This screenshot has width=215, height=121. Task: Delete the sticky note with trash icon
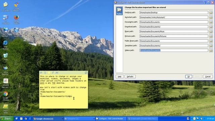click(x=45, y=73)
